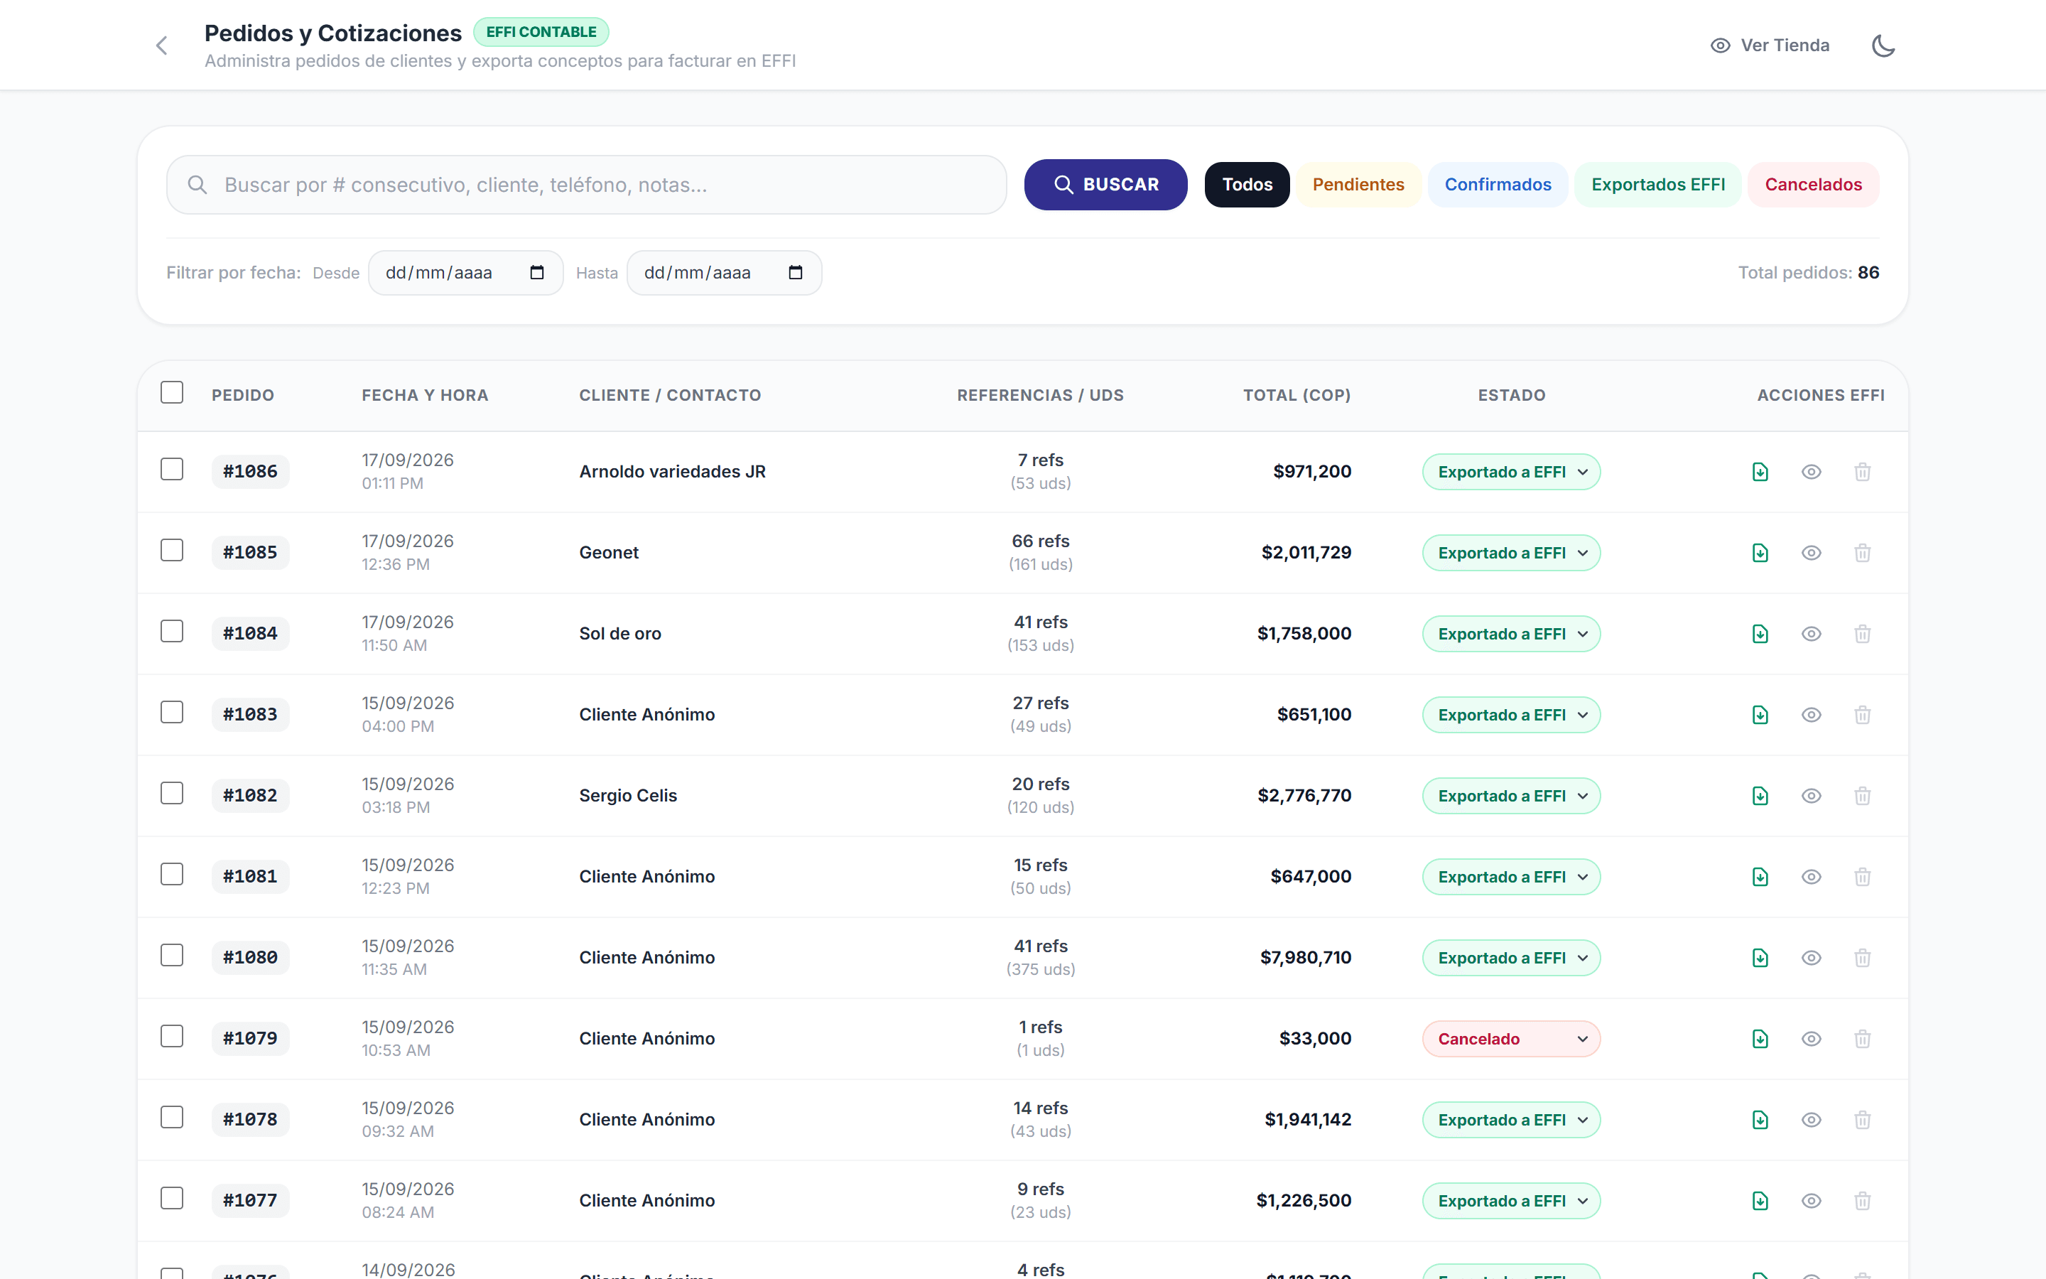Delete order #1083 with trash icon
Image resolution: width=2046 pixels, height=1279 pixels.
point(1863,715)
